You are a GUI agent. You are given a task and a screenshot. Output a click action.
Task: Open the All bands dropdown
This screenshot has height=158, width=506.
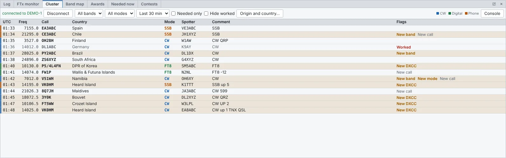(89, 13)
